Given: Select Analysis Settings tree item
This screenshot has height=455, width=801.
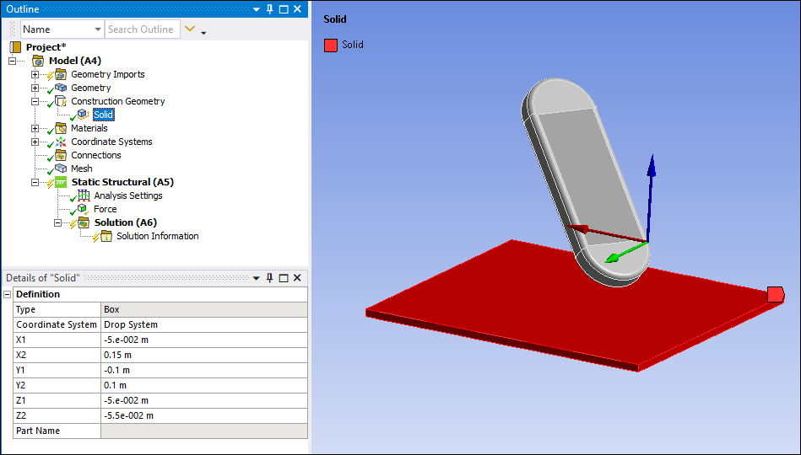Looking at the screenshot, I should point(128,195).
